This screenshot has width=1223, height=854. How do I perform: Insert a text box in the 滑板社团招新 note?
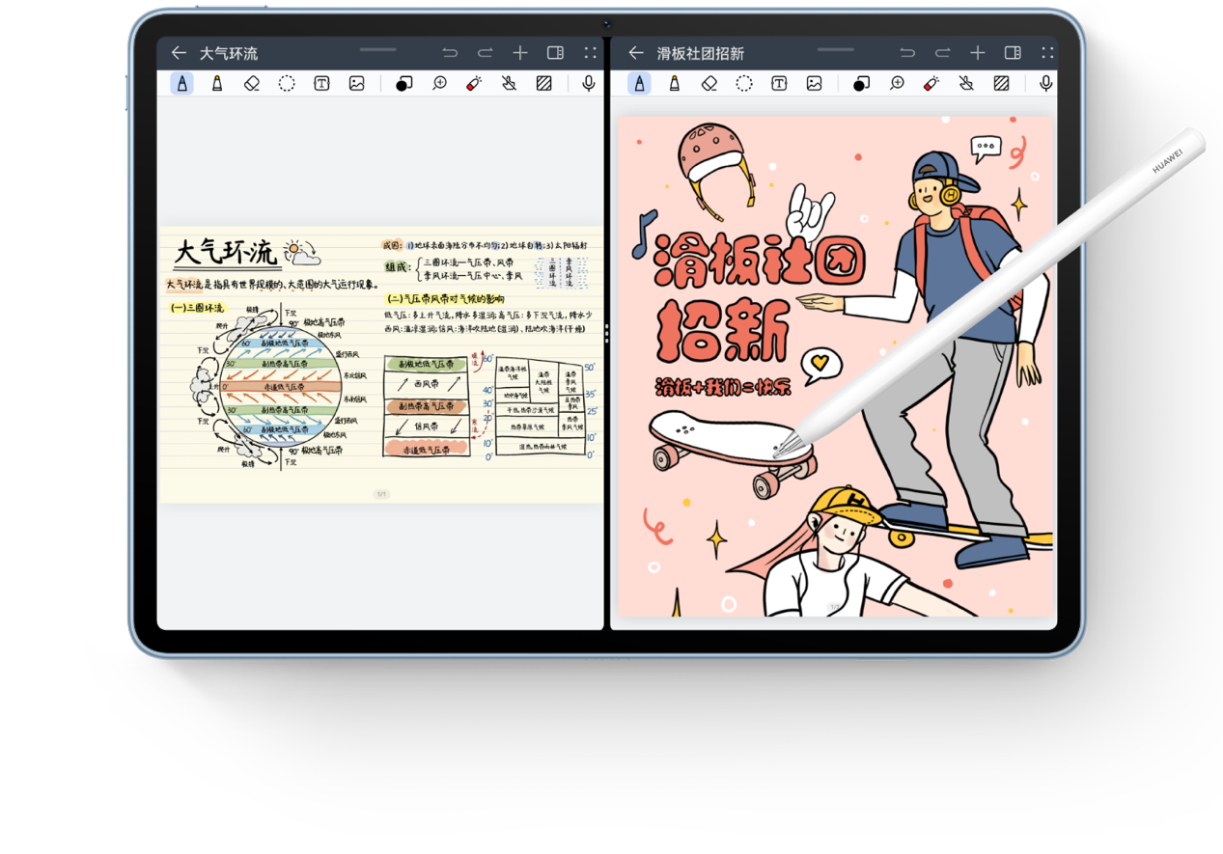coord(779,84)
